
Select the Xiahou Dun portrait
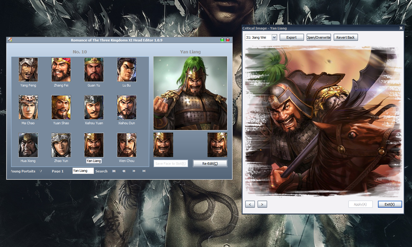[x=127, y=107]
